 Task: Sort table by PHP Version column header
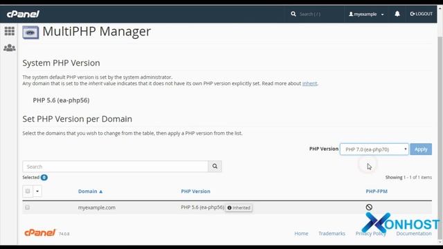click(195, 192)
